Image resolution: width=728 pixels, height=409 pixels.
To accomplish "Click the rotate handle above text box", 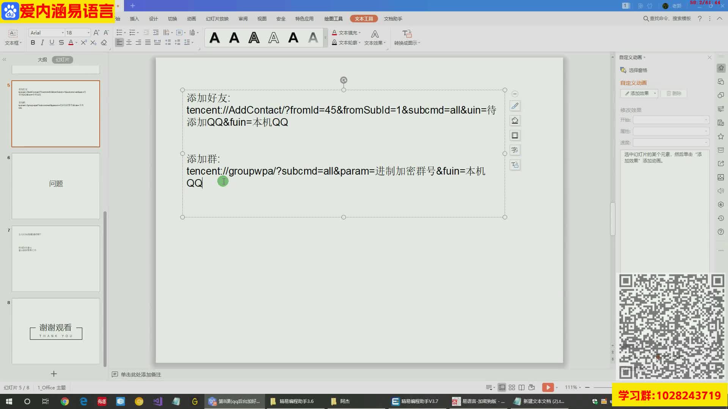I will (344, 80).
